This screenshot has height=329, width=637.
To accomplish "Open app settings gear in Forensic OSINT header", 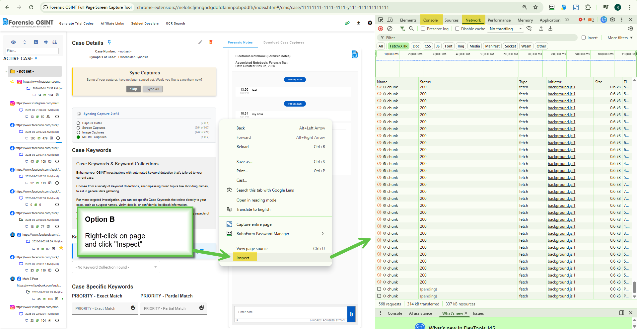I will pyautogui.click(x=370, y=23).
